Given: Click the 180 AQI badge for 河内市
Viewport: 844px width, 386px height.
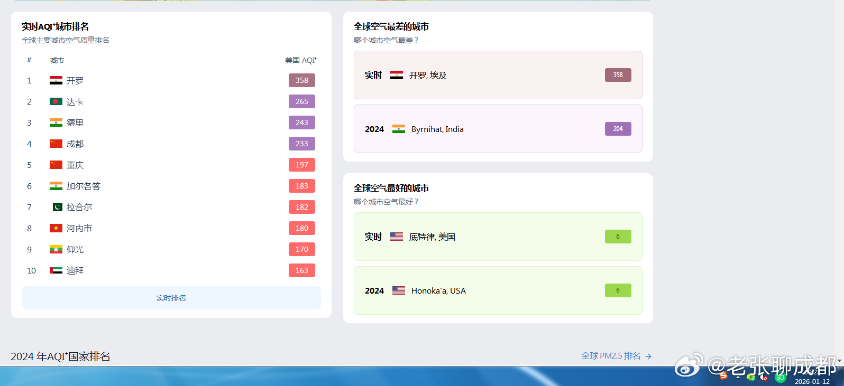Looking at the screenshot, I should tap(302, 228).
